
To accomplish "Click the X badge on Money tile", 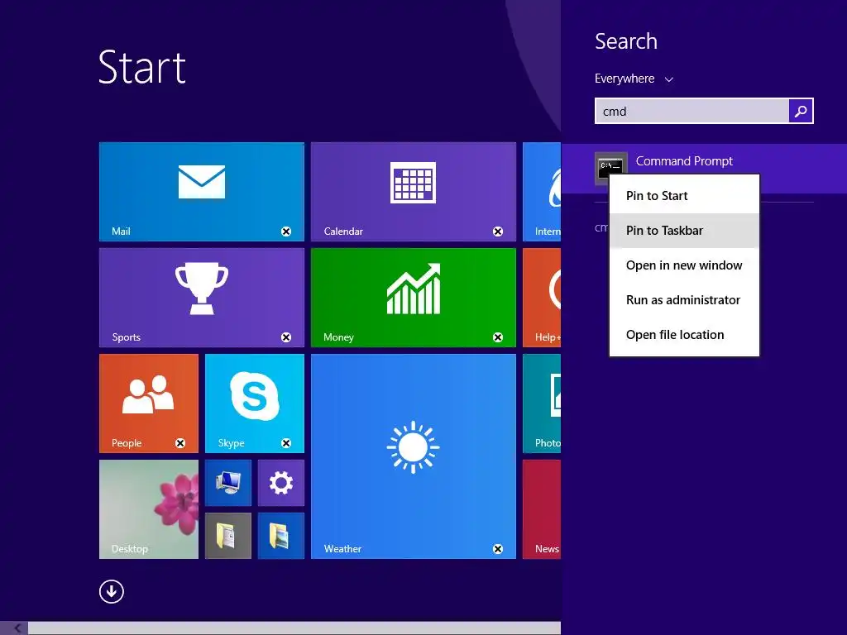I will 497,337.
